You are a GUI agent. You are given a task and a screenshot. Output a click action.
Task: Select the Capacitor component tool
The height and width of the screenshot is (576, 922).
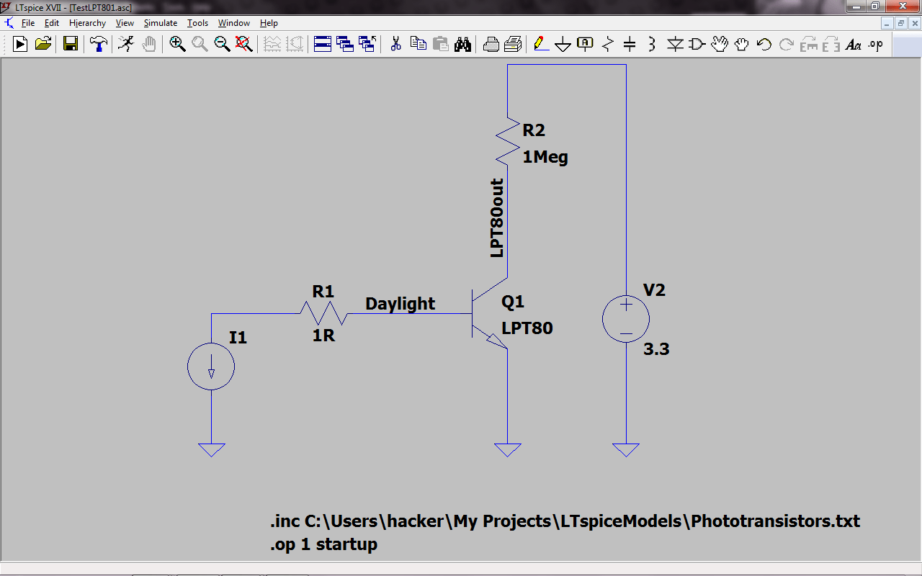pyautogui.click(x=629, y=45)
